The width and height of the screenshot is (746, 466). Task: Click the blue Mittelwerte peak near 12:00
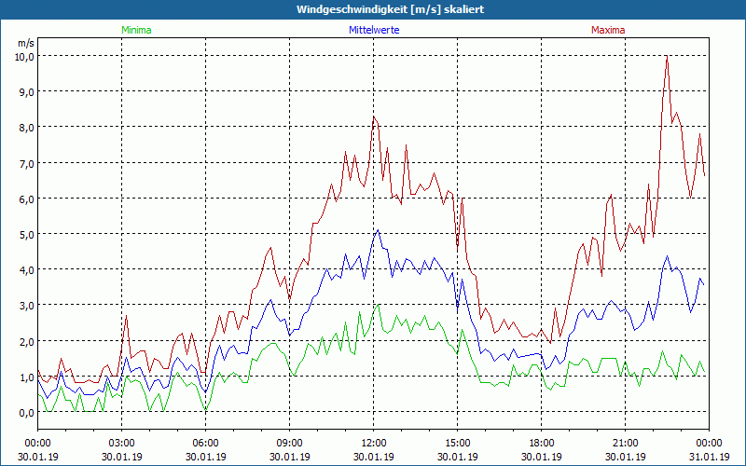(x=378, y=230)
